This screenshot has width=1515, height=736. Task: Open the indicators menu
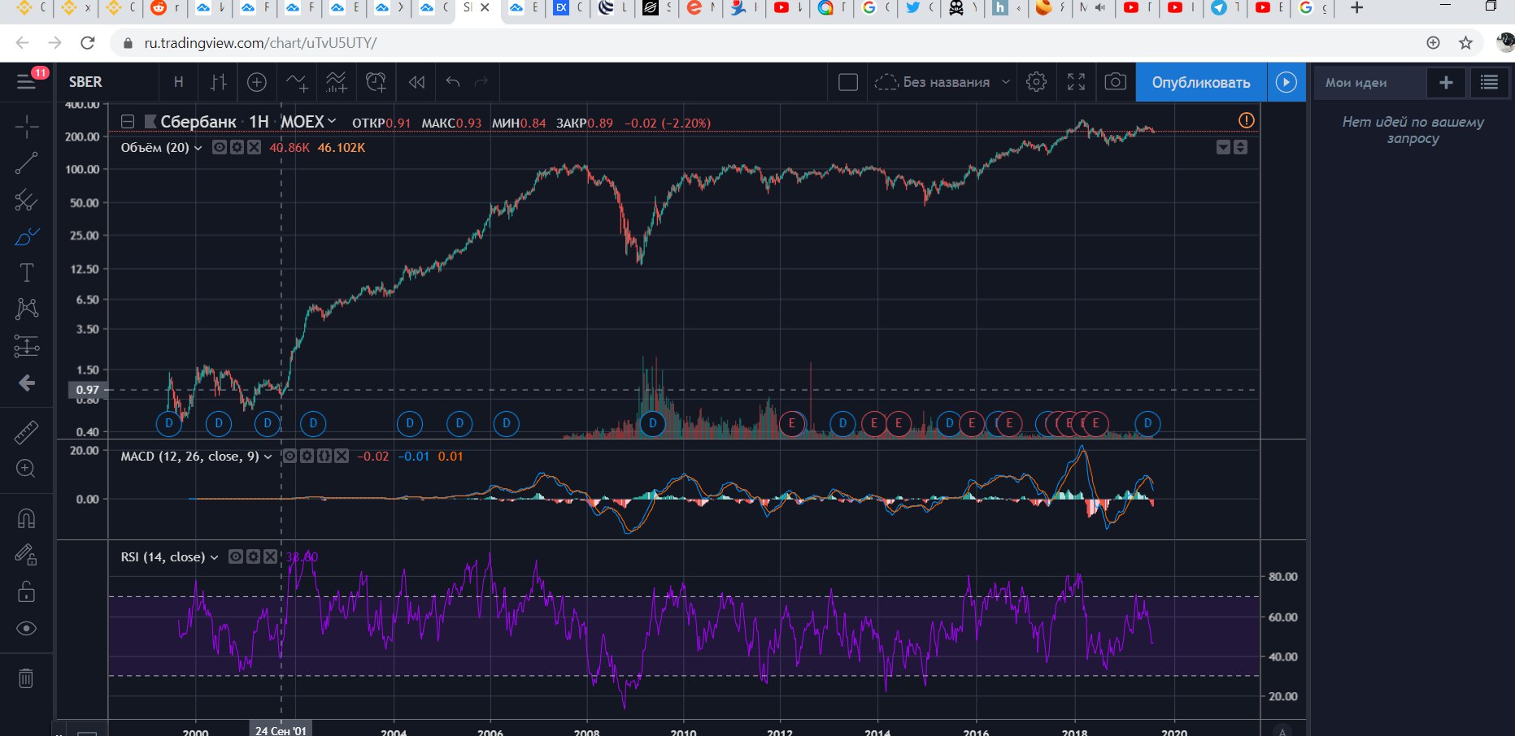tap(297, 82)
